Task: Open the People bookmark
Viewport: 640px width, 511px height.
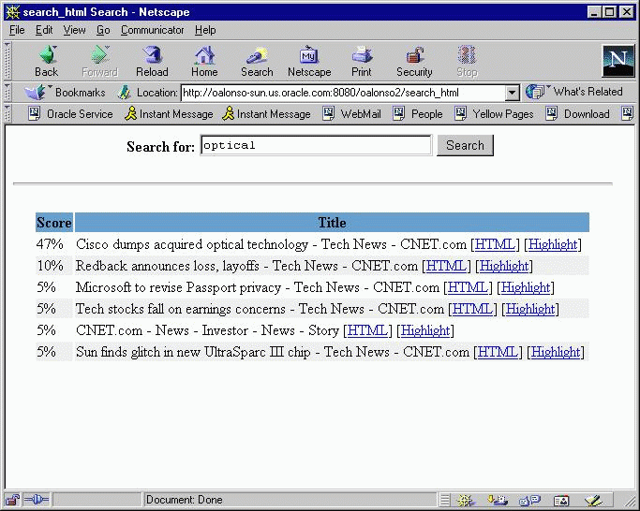Action: click(418, 114)
